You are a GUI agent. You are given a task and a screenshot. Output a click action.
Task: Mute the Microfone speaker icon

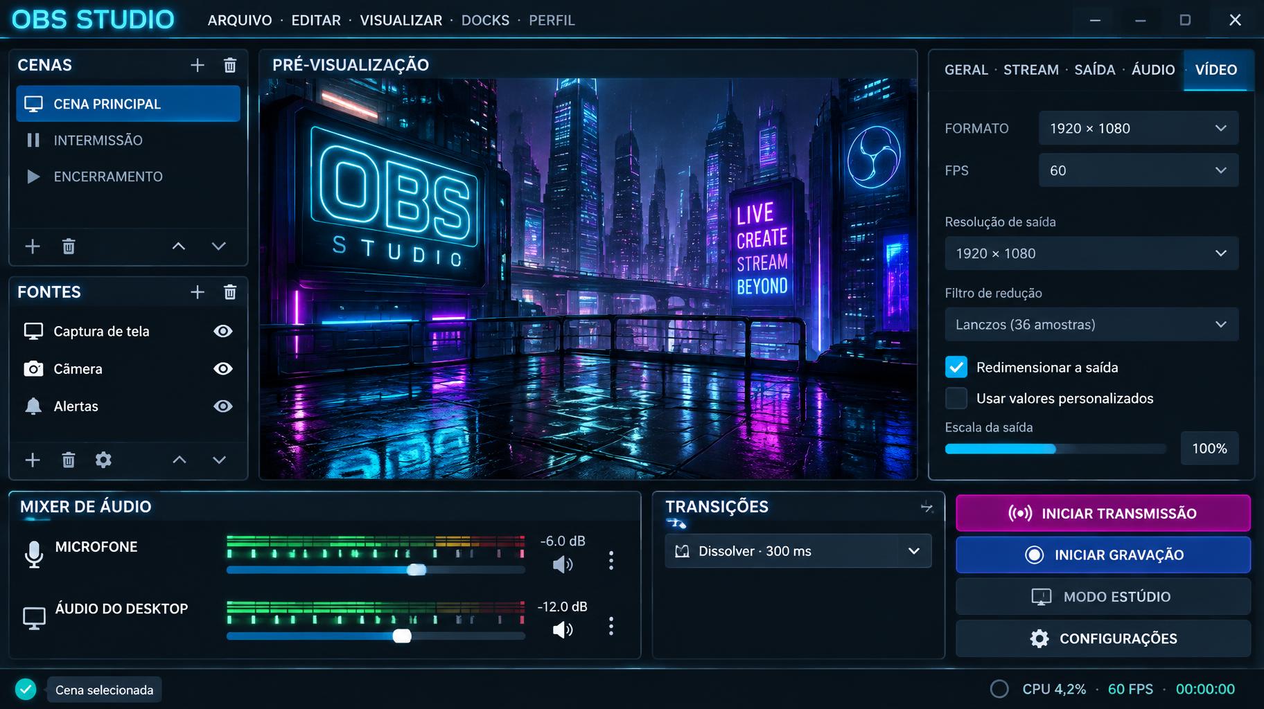pos(563,565)
